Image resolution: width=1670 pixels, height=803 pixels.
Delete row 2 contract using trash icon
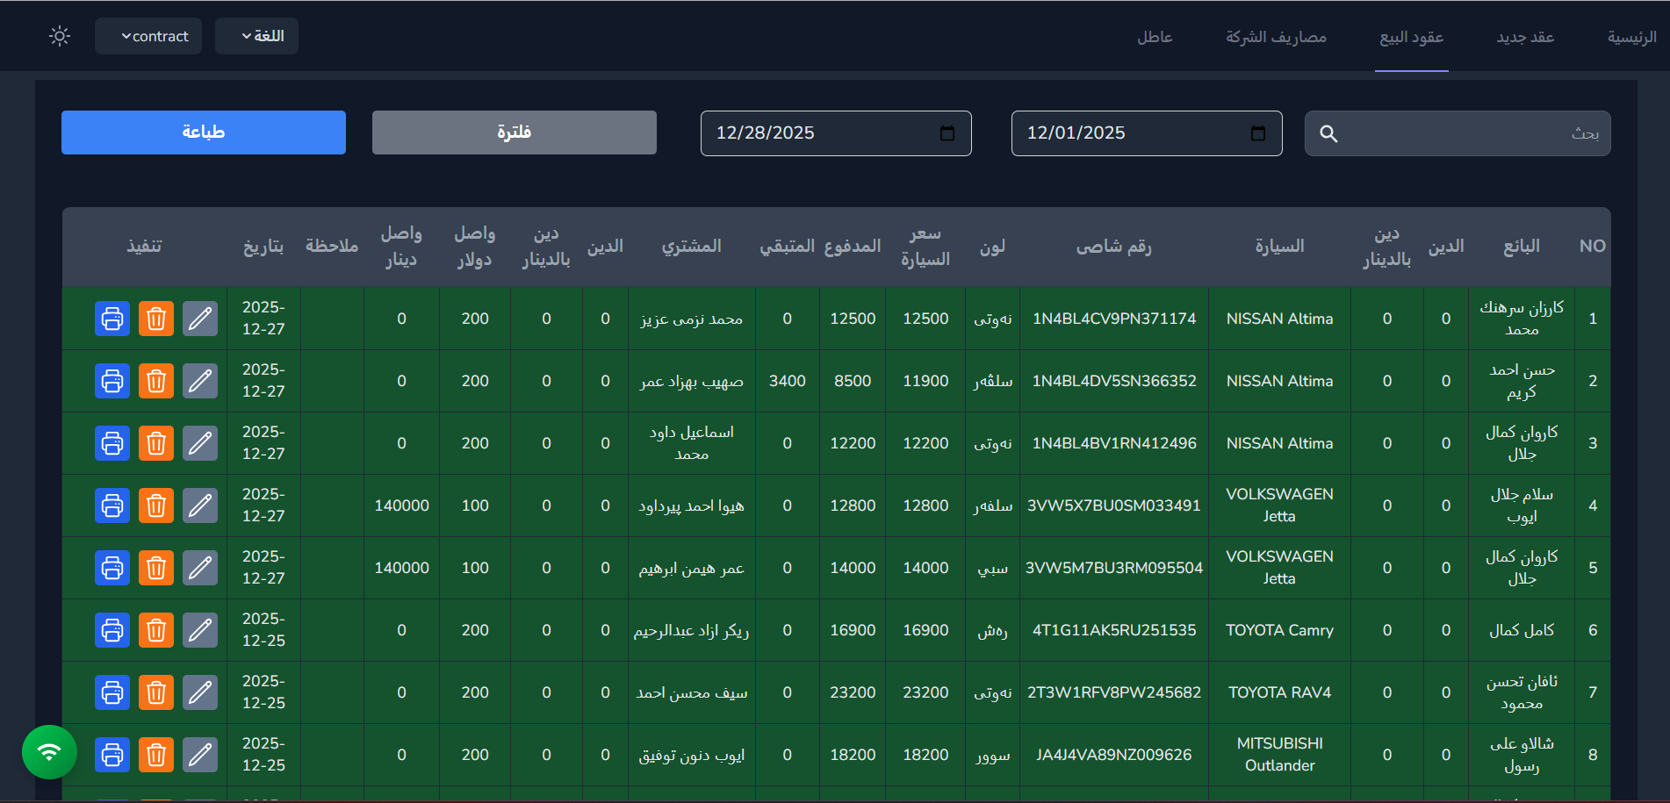(x=156, y=381)
